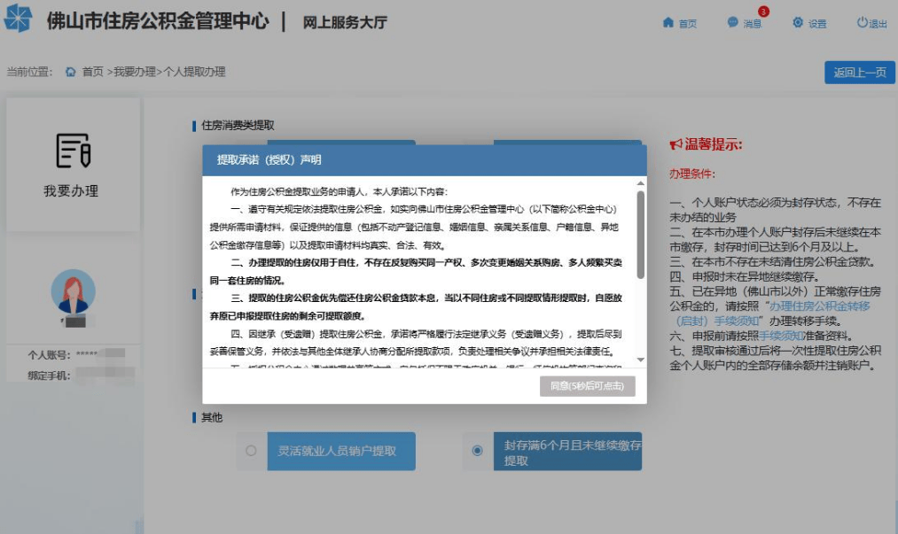Click the user avatar portrait in sidebar
This screenshot has width=898, height=534.
tap(73, 292)
